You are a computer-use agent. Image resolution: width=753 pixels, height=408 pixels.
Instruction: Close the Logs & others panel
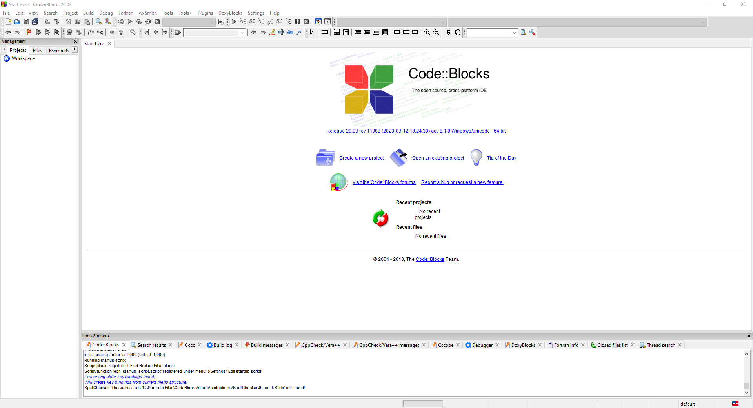(749, 336)
